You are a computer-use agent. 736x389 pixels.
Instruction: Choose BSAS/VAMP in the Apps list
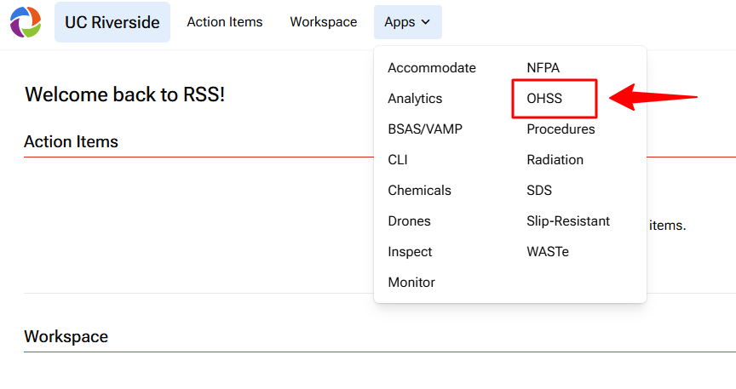coord(425,129)
